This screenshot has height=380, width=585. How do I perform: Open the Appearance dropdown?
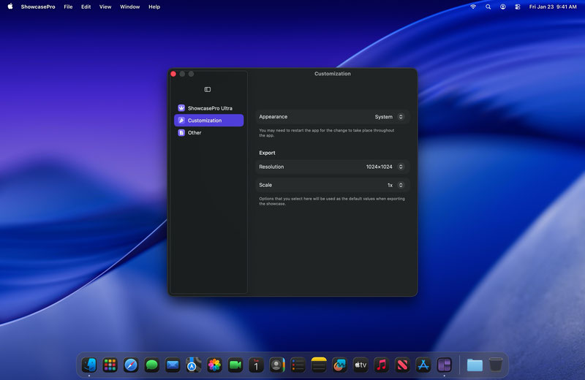click(389, 117)
